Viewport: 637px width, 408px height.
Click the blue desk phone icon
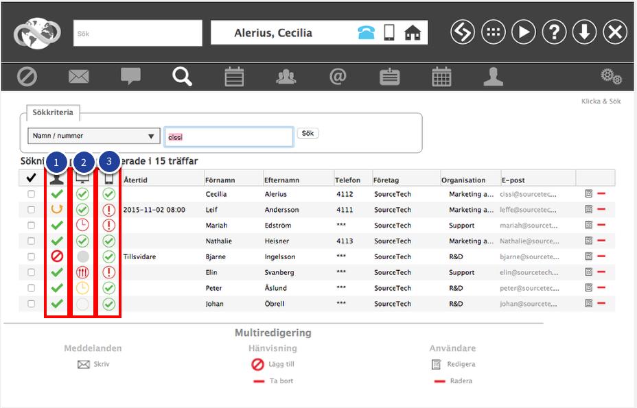click(366, 32)
